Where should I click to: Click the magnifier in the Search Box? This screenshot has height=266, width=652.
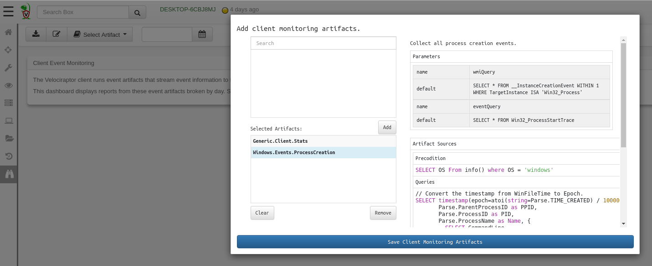(x=137, y=12)
